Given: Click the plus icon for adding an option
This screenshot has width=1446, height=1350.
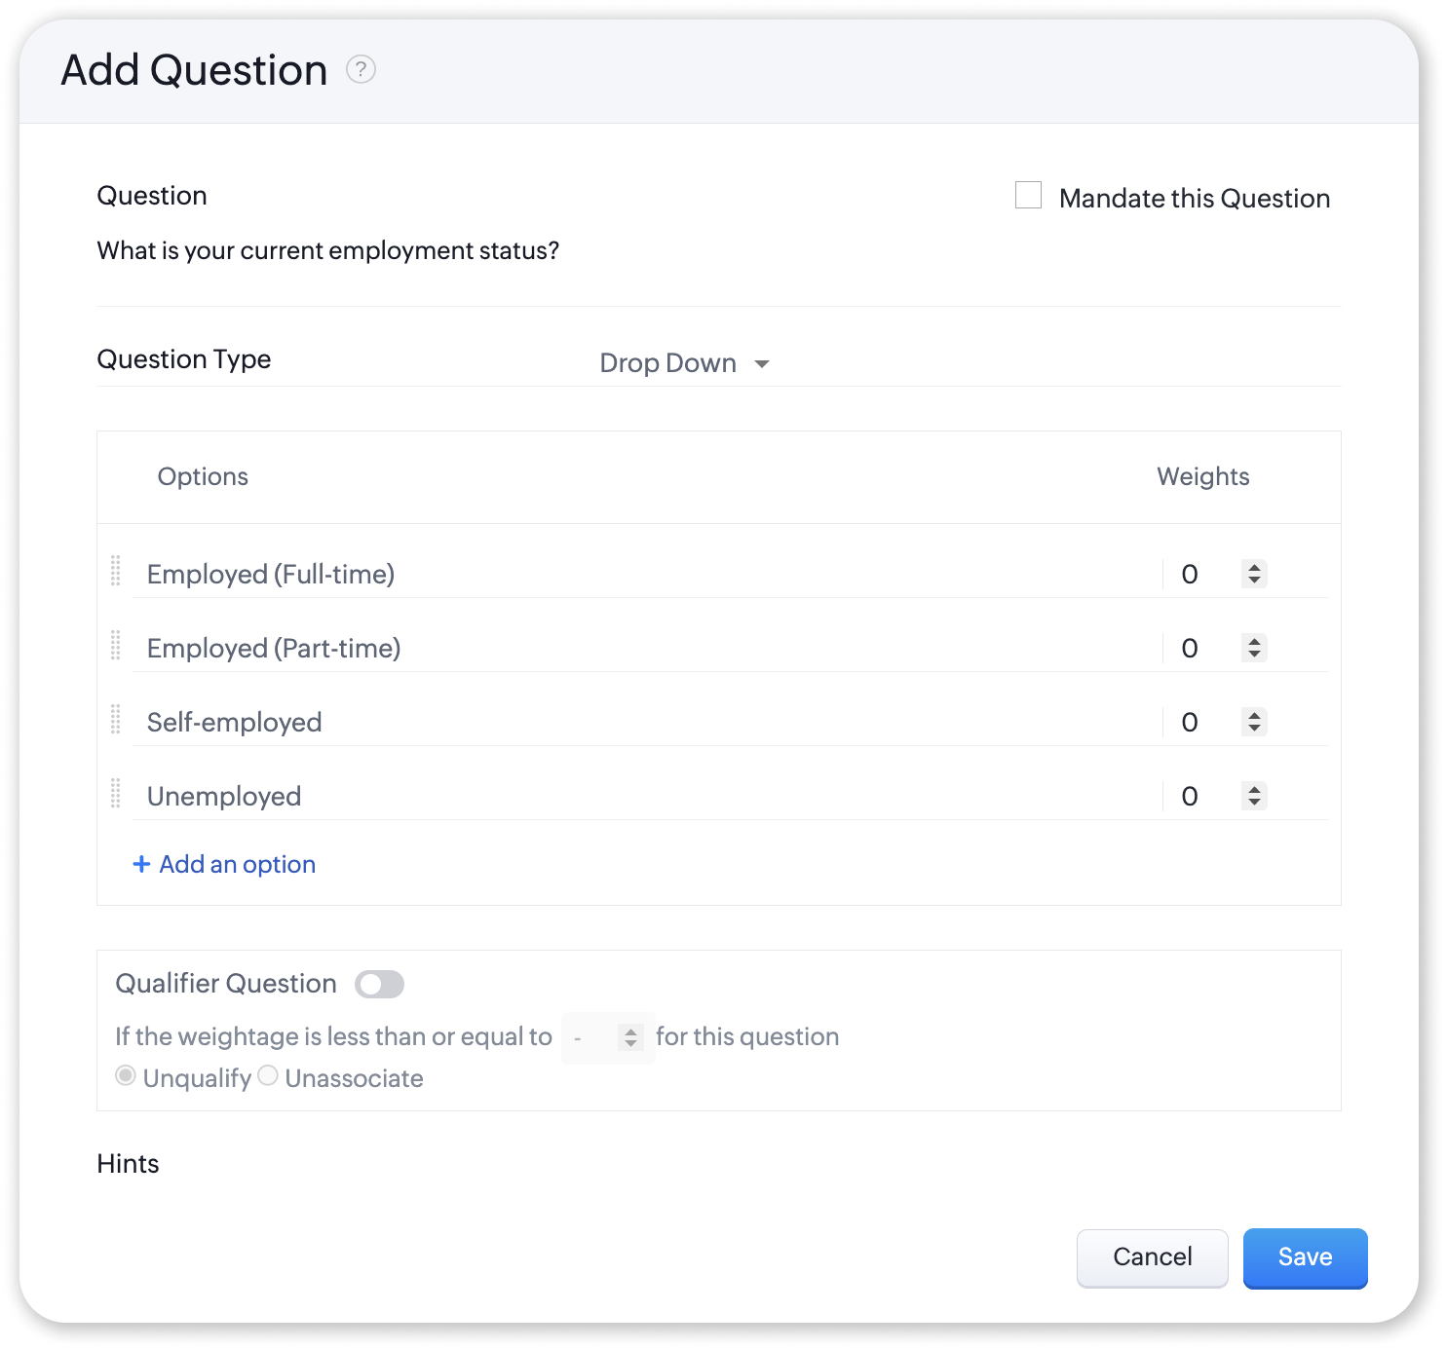Looking at the screenshot, I should (x=141, y=864).
